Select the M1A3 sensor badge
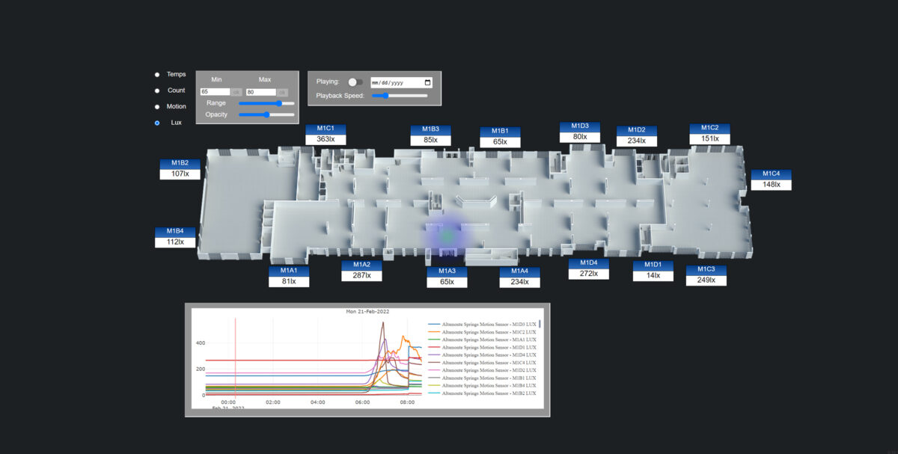The image size is (898, 454). (x=447, y=276)
